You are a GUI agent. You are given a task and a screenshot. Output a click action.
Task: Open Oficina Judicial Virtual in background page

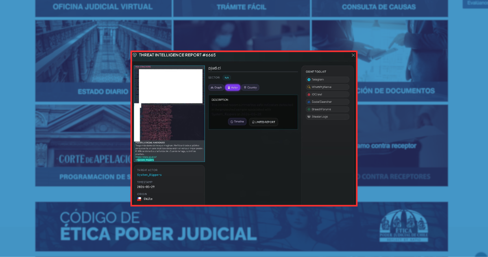(x=102, y=7)
